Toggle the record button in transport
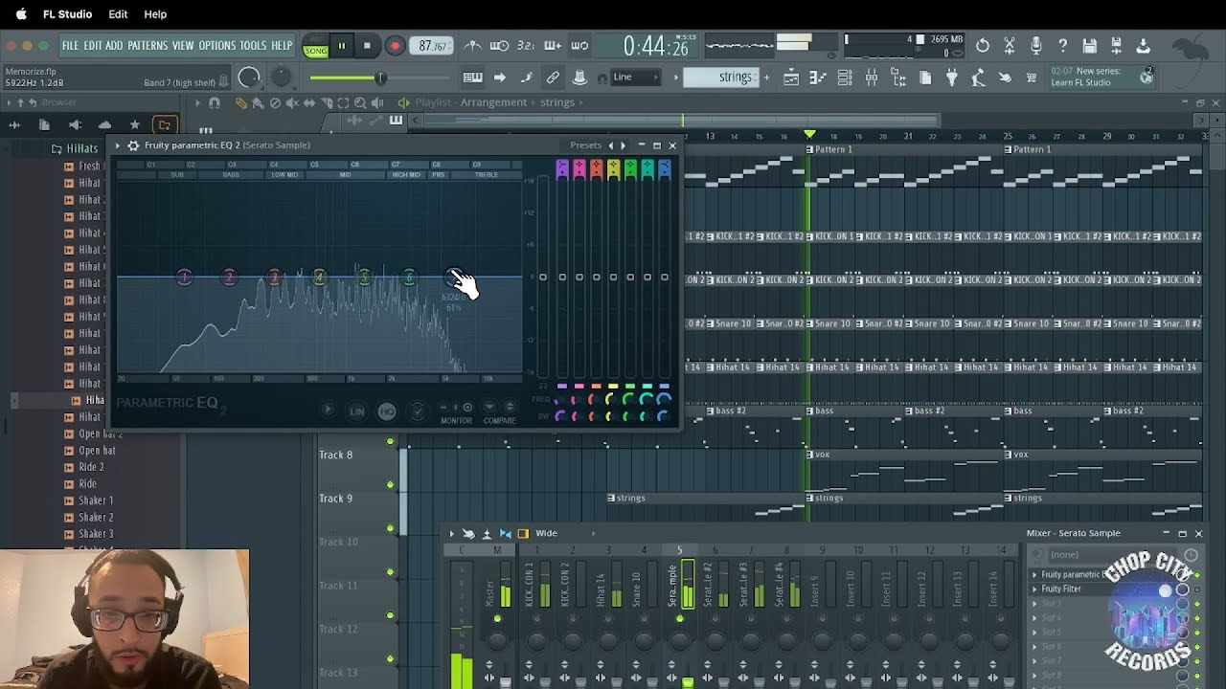The image size is (1226, 689). point(395,45)
